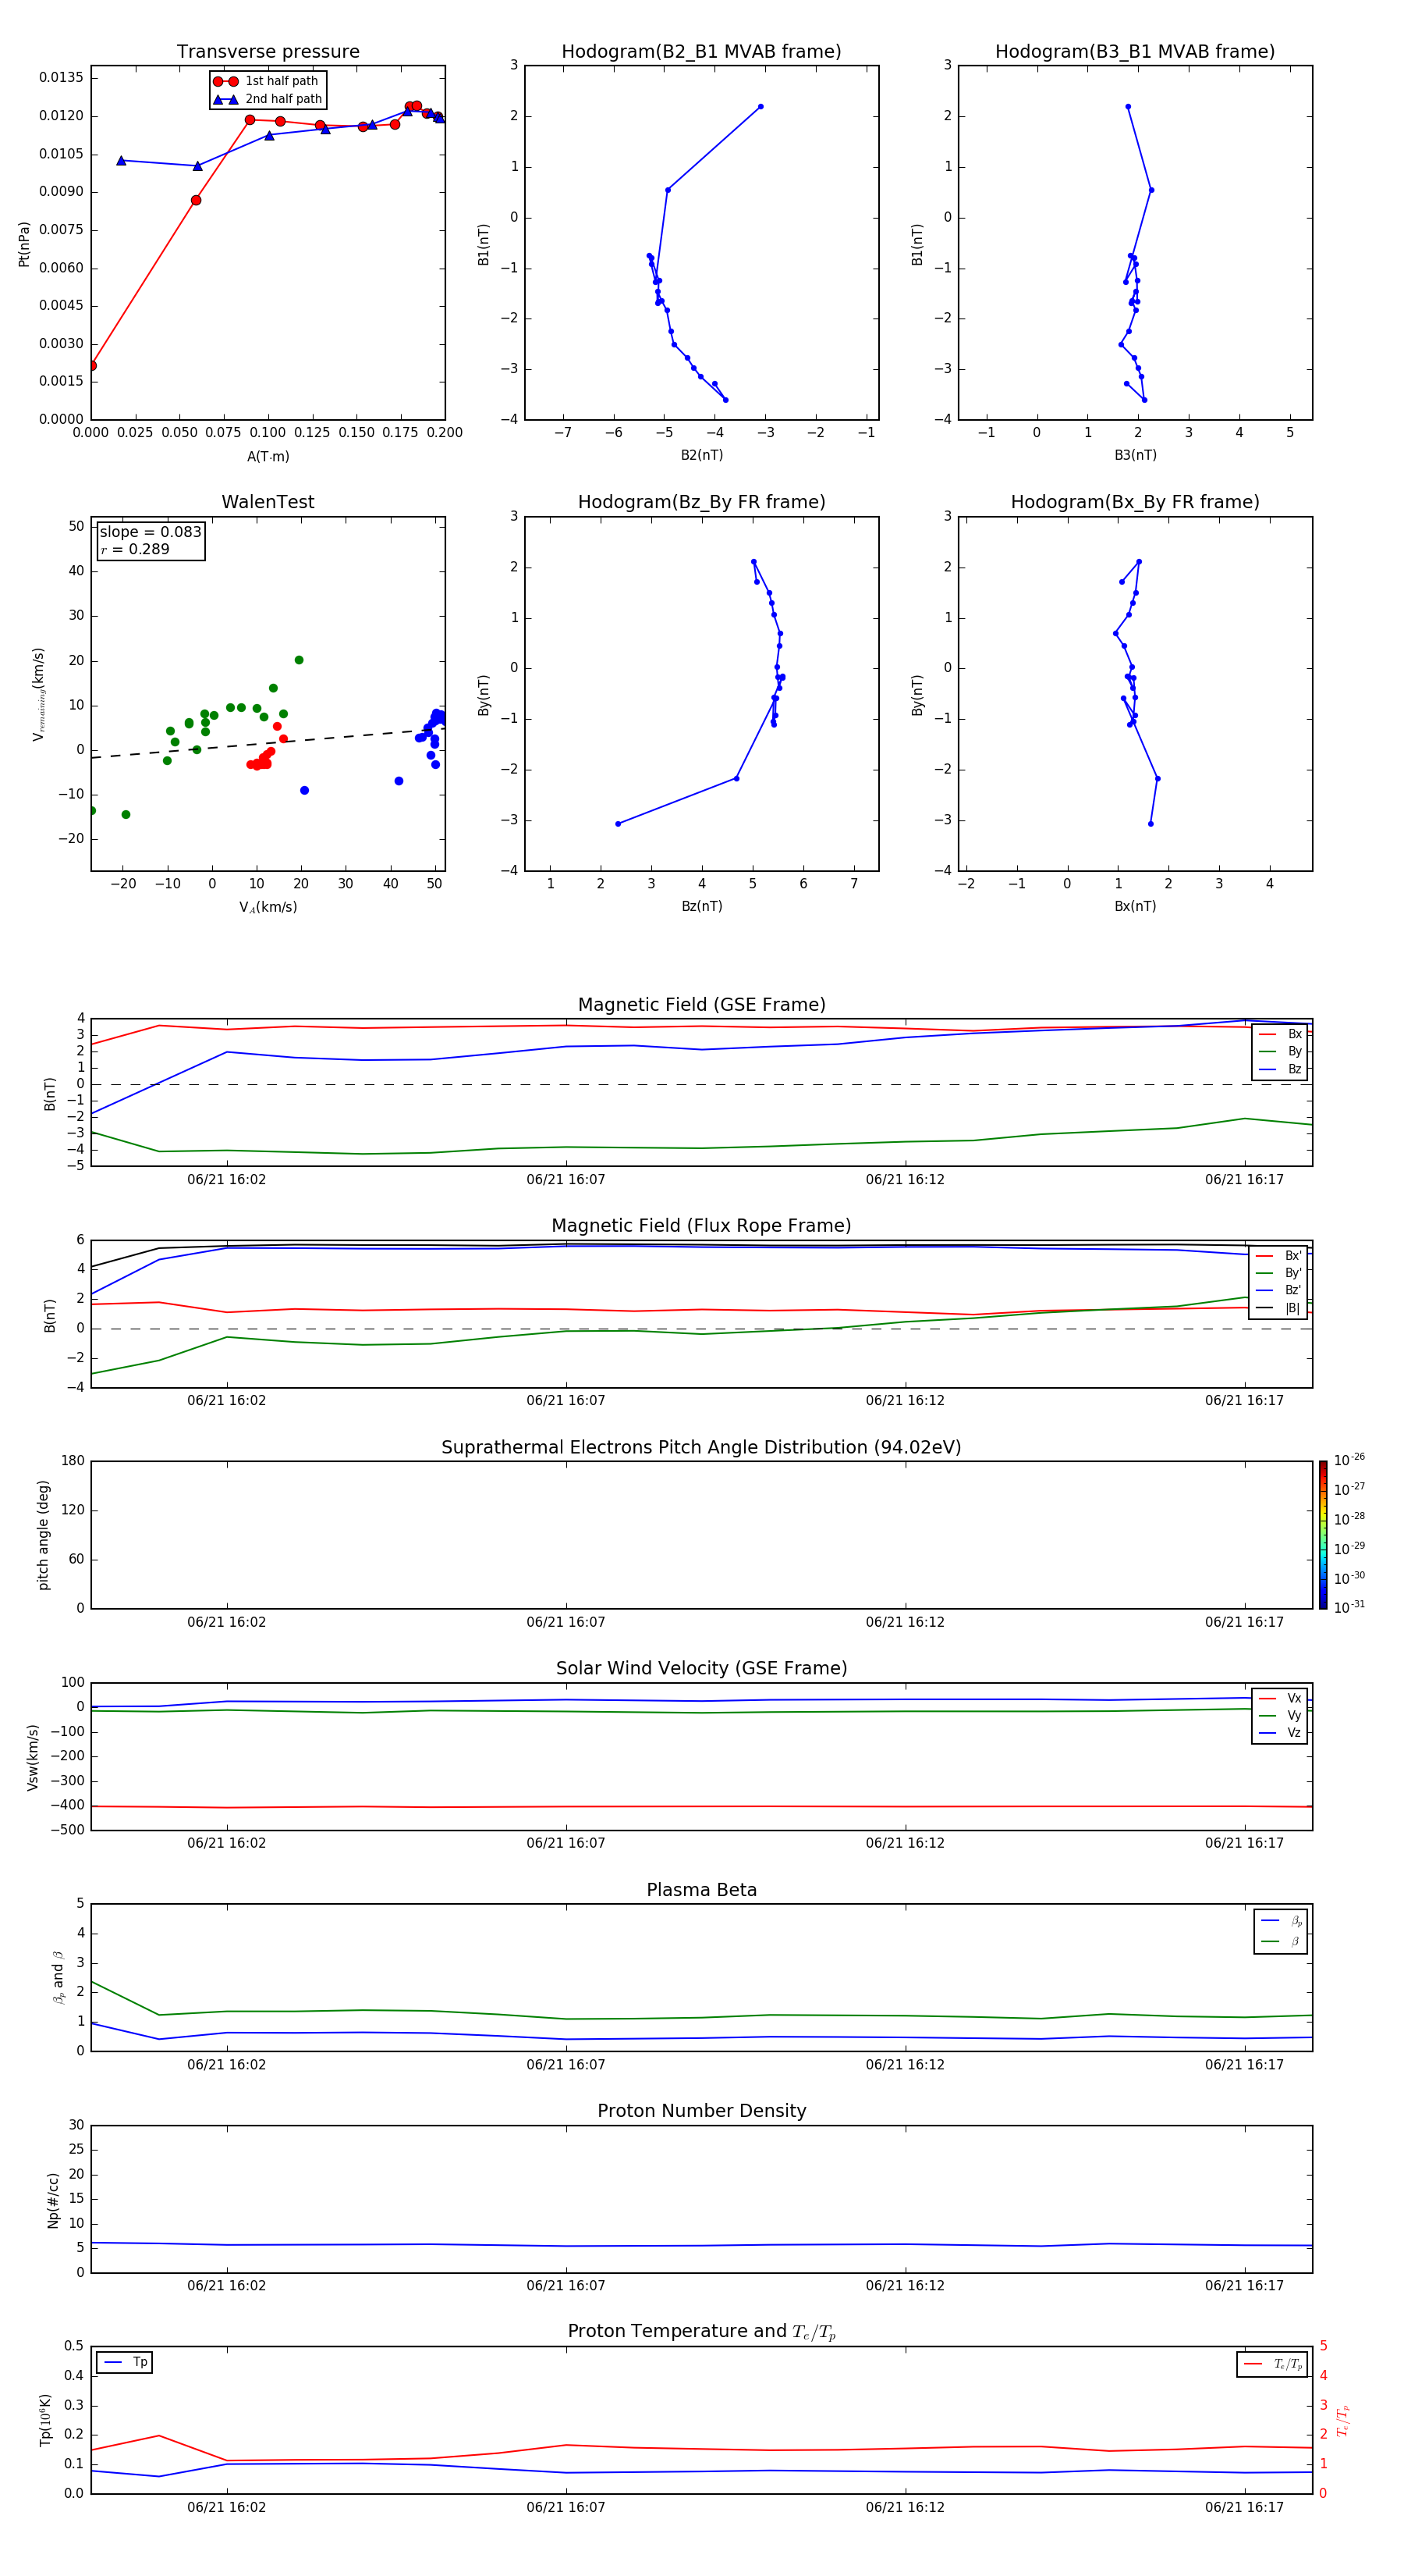Click the "Hodogram(B2_B1 MVAB frame)" title
The width and height of the screenshot is (1404, 2576).
click(701, 52)
